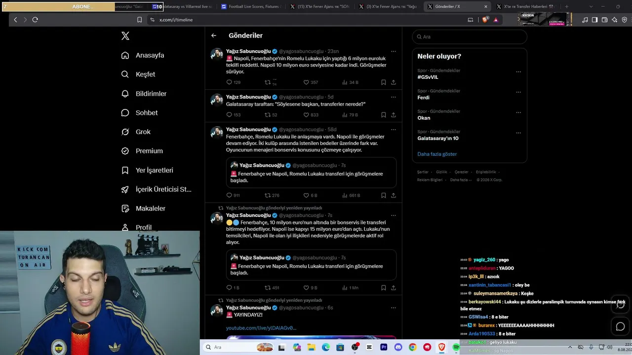The height and width of the screenshot is (355, 632).
Task: Open the #GSvVIL trending topic
Action: tap(428, 77)
